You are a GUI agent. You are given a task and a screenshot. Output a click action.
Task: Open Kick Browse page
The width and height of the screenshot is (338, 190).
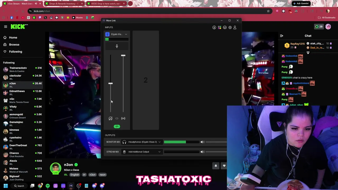tap(14, 45)
